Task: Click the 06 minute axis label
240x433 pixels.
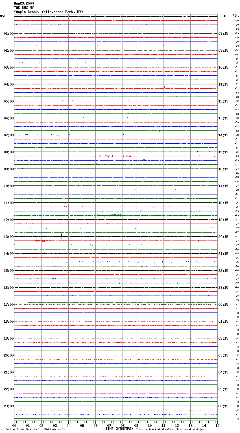Action: [x=95, y=426]
